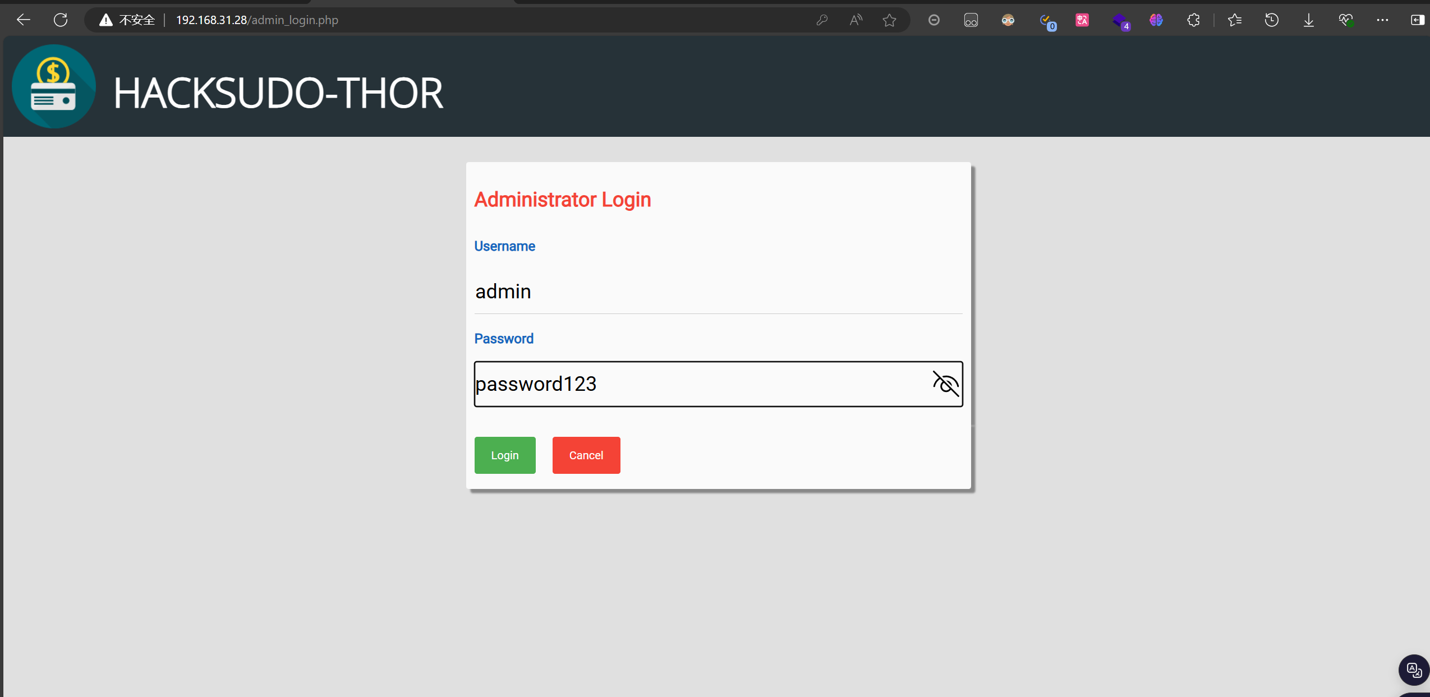The height and width of the screenshot is (697, 1430).
Task: Open the floating translate button at bottom right
Action: [1414, 670]
